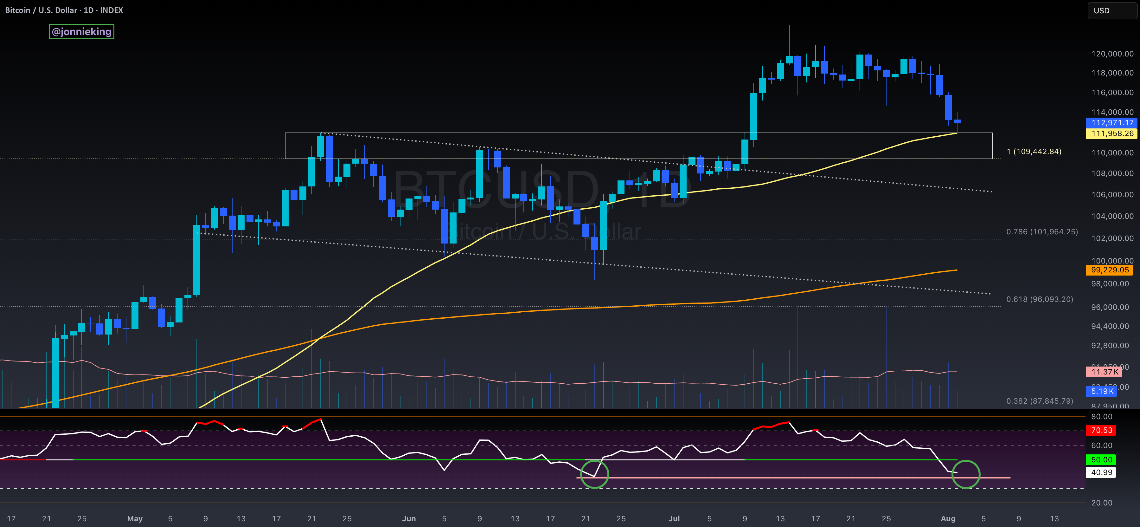
Task: Click the 112,971.17 current price tag
Action: tap(1111, 123)
